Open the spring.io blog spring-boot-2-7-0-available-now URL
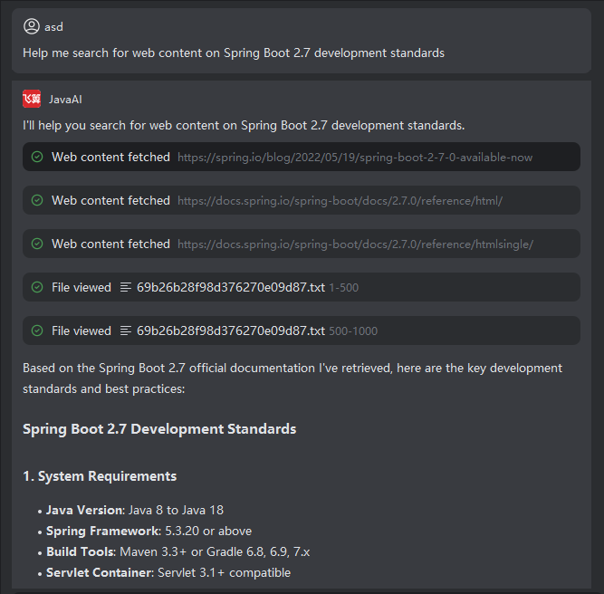The height and width of the screenshot is (594, 604). tap(355, 158)
